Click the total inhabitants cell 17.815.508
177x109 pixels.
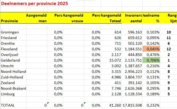132,106
